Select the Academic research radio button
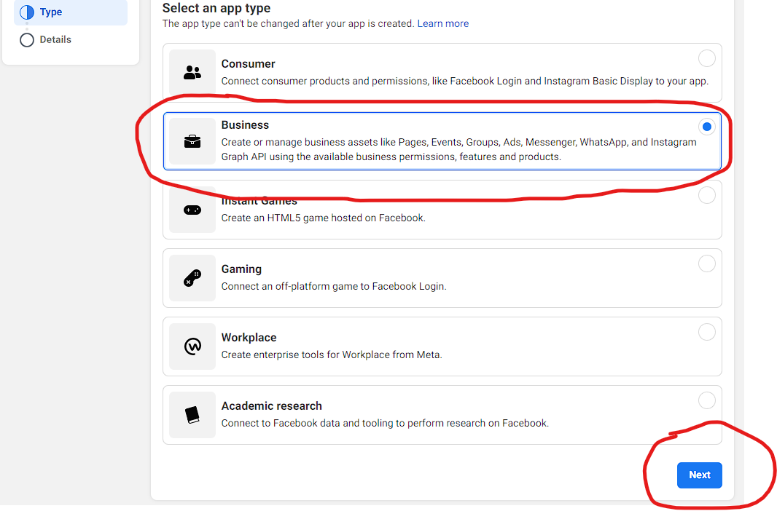 [706, 400]
